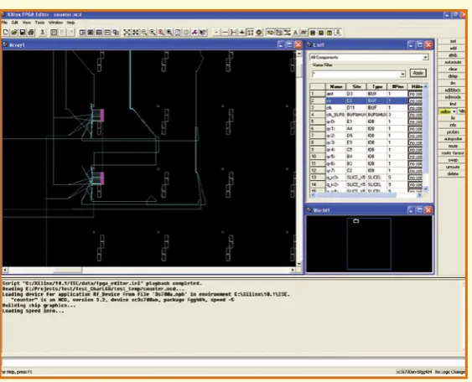Sort by the Name column header
The width and height of the screenshot is (472, 382).
pos(335,86)
